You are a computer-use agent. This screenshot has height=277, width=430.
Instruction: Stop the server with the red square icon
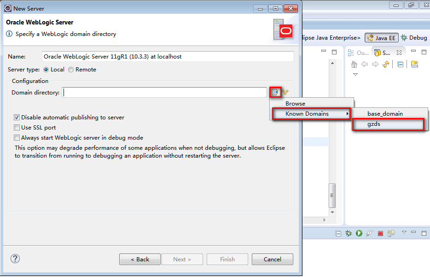380,234
